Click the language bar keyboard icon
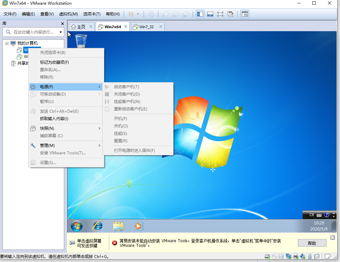Image resolution: width=340 pixels, height=262 pixels. click(319, 215)
